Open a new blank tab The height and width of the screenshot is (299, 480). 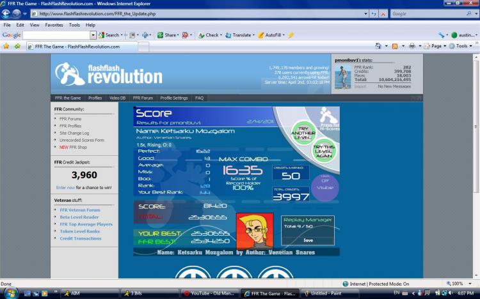143,47
